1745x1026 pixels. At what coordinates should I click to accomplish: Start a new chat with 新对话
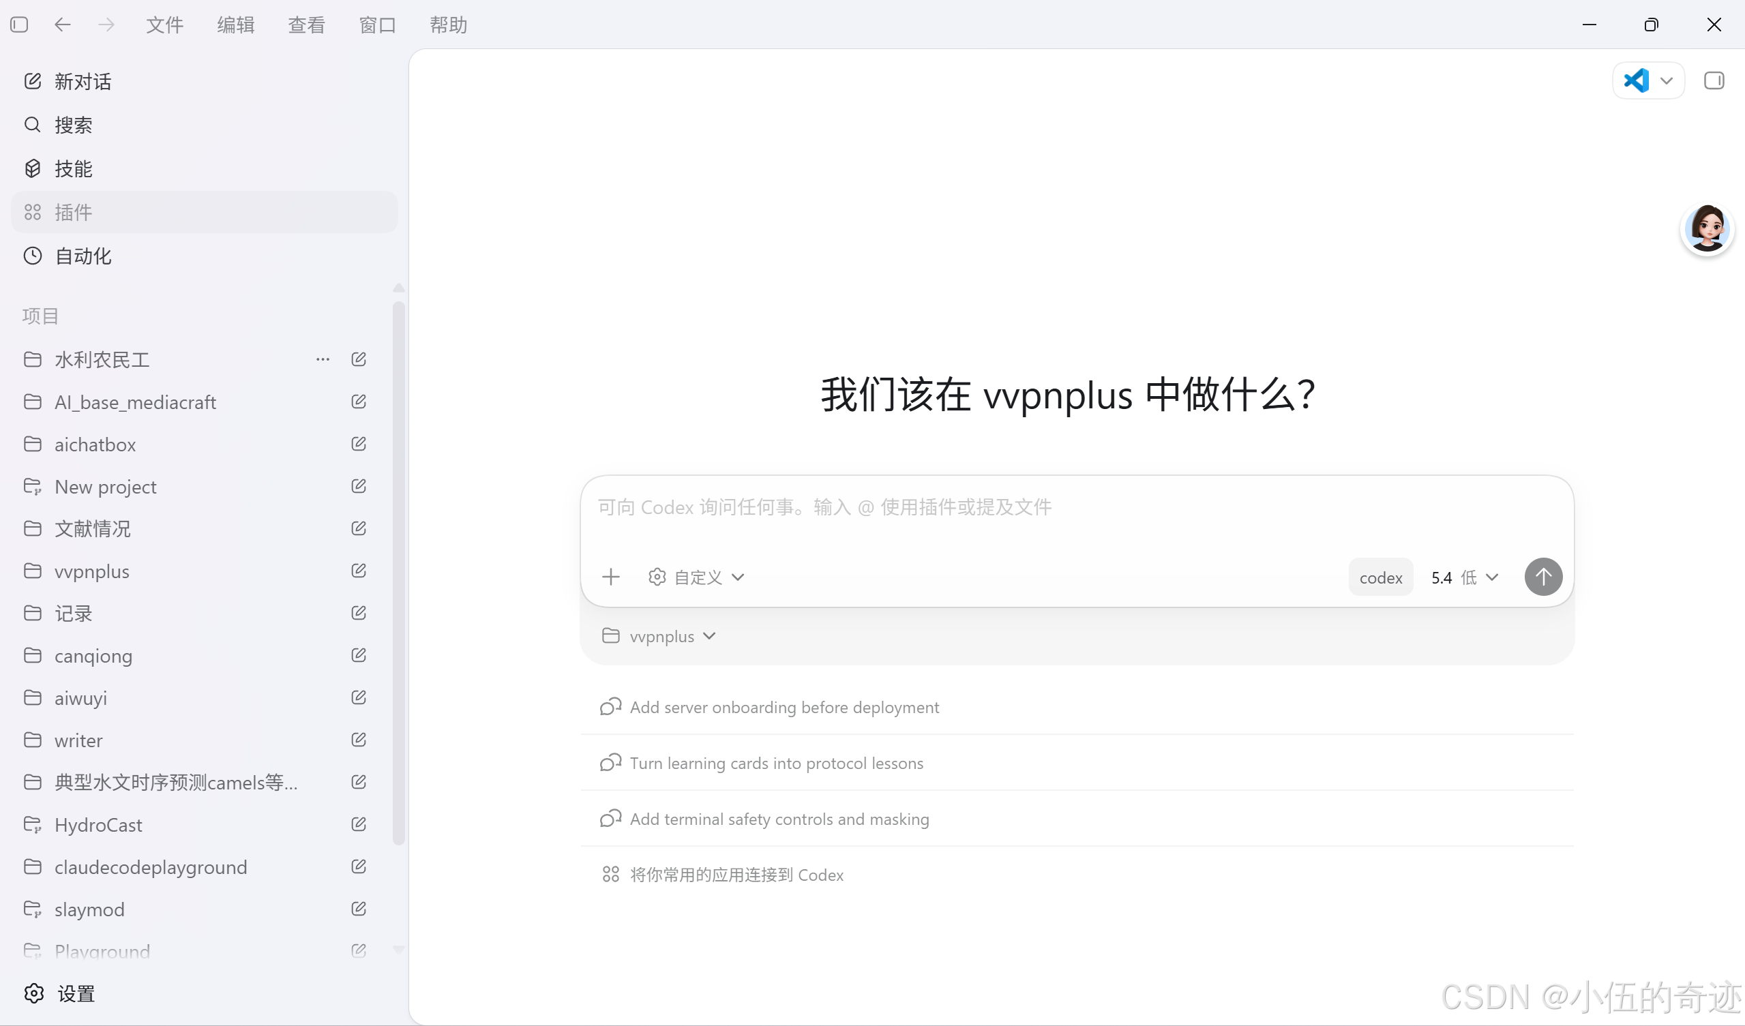click(205, 82)
